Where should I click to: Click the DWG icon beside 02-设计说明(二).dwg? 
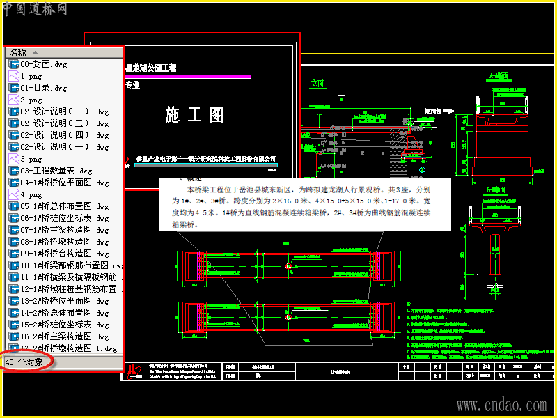[14, 111]
